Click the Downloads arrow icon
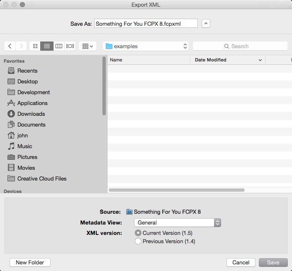Screen dimensions: 292x271 pyautogui.click(x=11, y=114)
